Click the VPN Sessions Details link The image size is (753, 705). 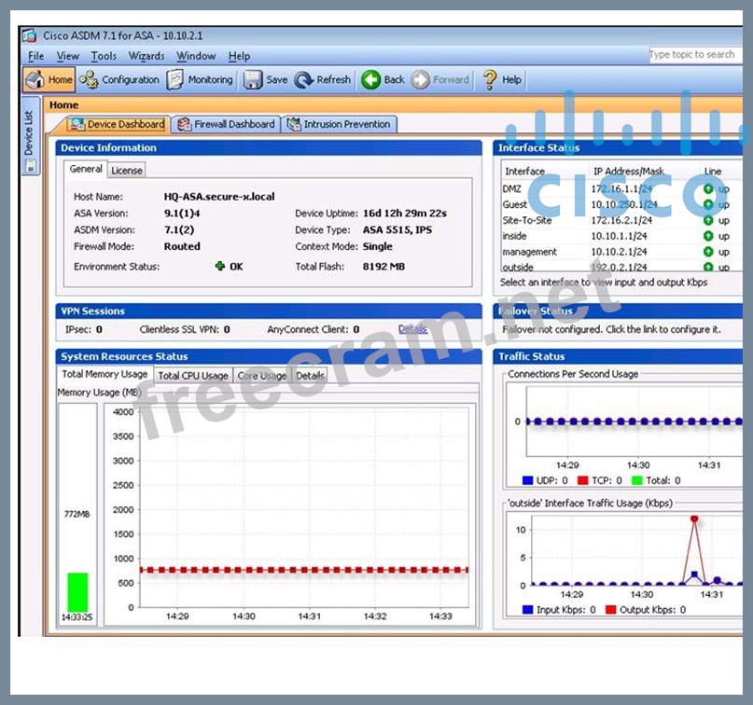pos(412,329)
